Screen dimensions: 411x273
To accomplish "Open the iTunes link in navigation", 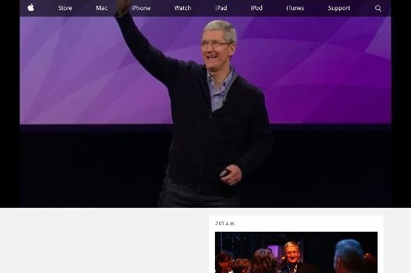I will 295,8.
